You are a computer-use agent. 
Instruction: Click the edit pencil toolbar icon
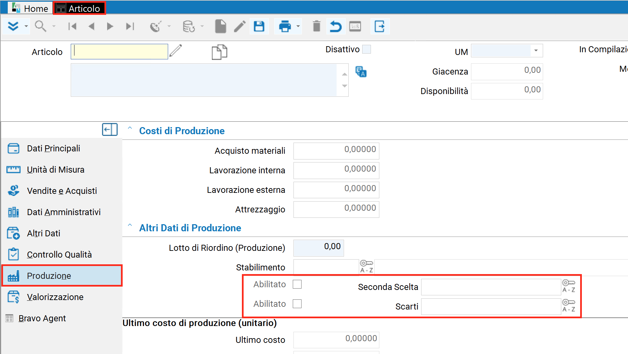(x=240, y=26)
